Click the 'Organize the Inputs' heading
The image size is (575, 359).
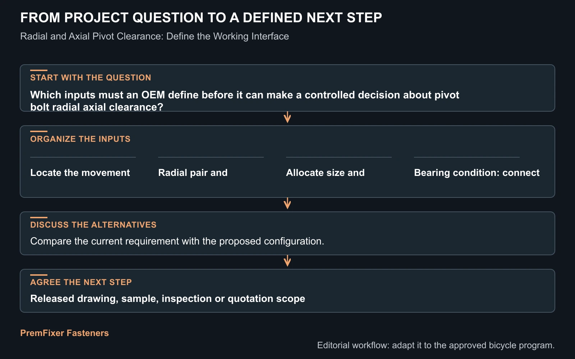click(x=80, y=139)
